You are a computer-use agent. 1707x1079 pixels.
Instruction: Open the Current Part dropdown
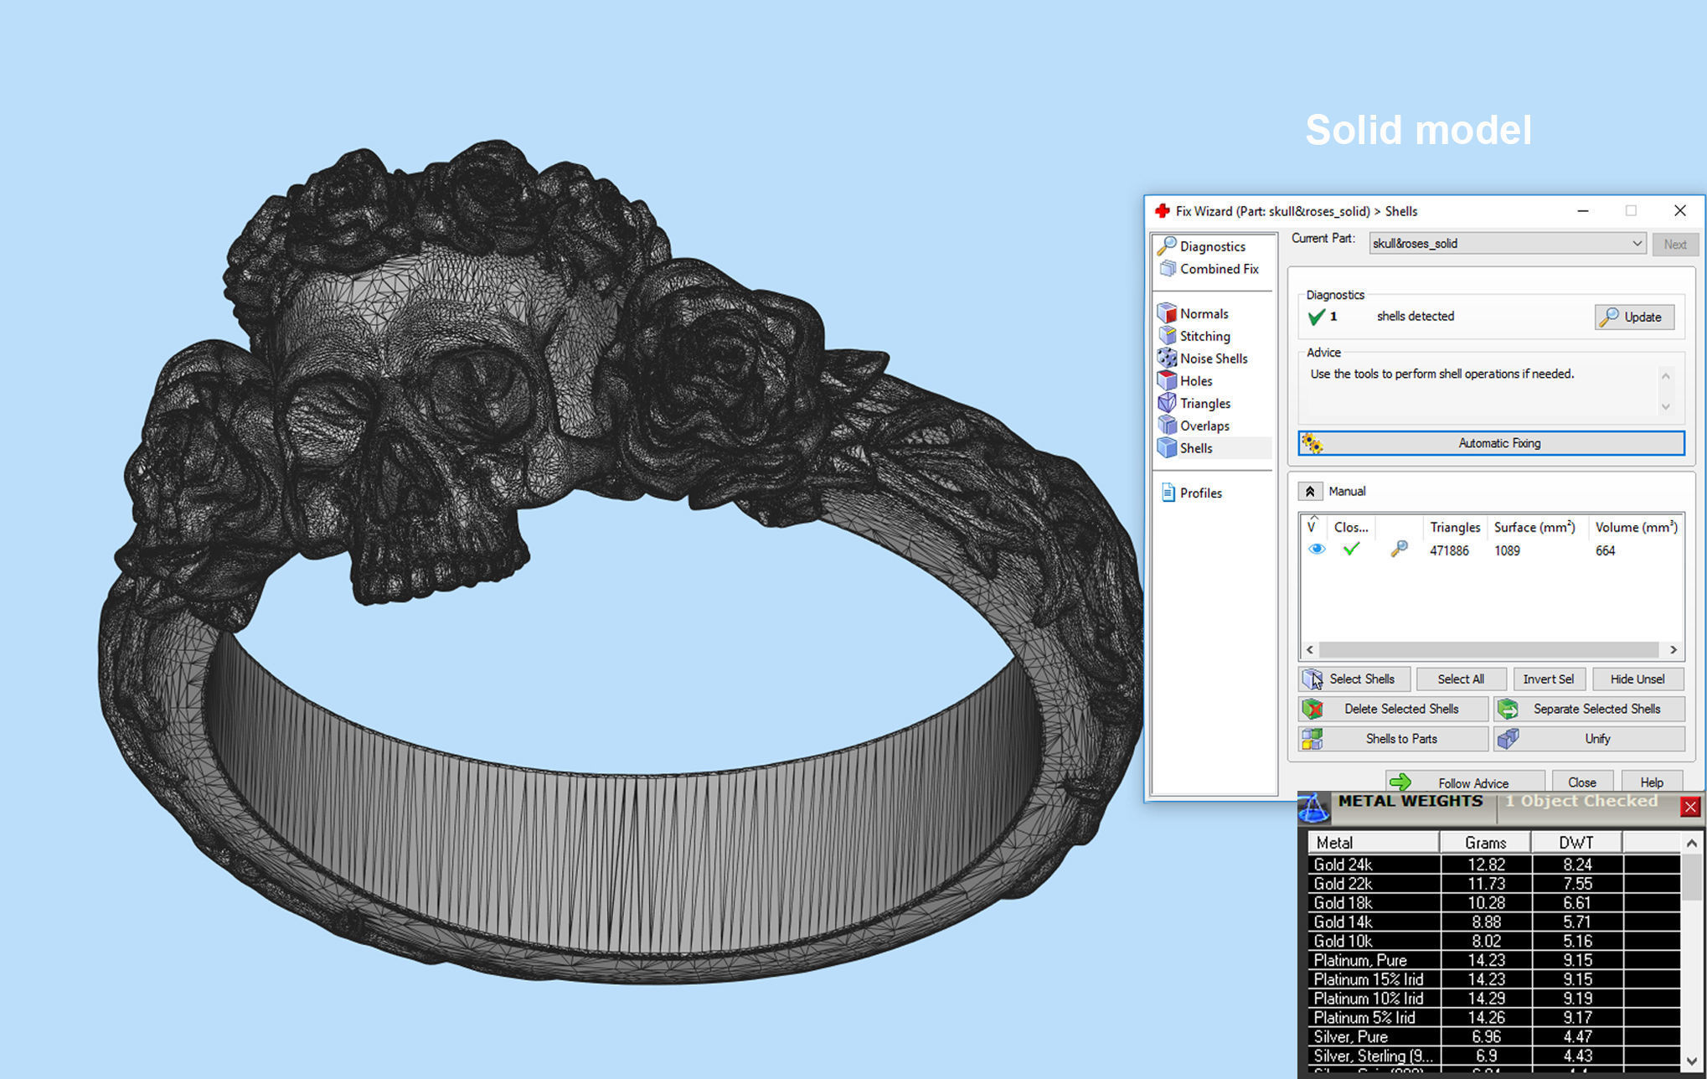pos(1507,244)
